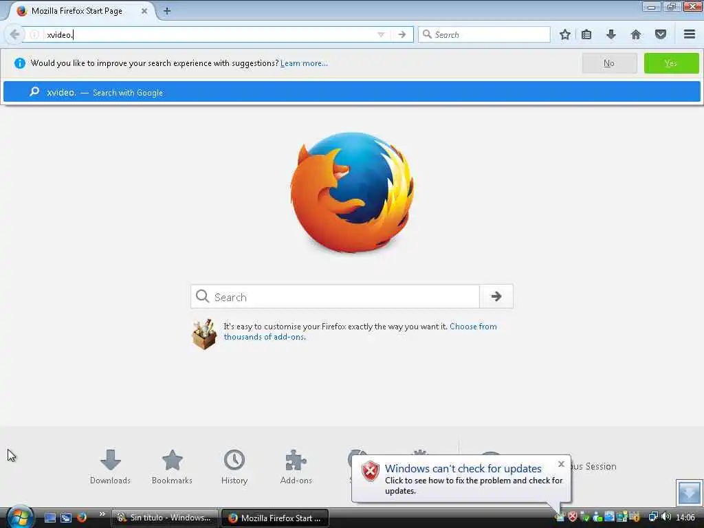Click the add-ons box illustration icon
Image resolution: width=704 pixels, height=528 pixels.
click(x=204, y=334)
